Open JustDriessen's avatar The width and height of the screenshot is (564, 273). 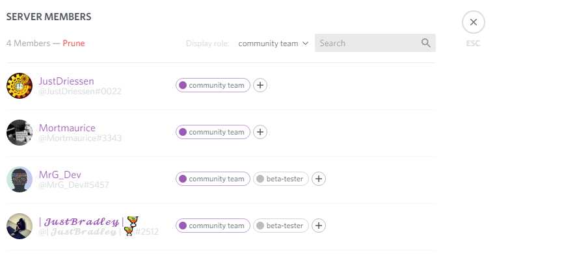(20, 86)
